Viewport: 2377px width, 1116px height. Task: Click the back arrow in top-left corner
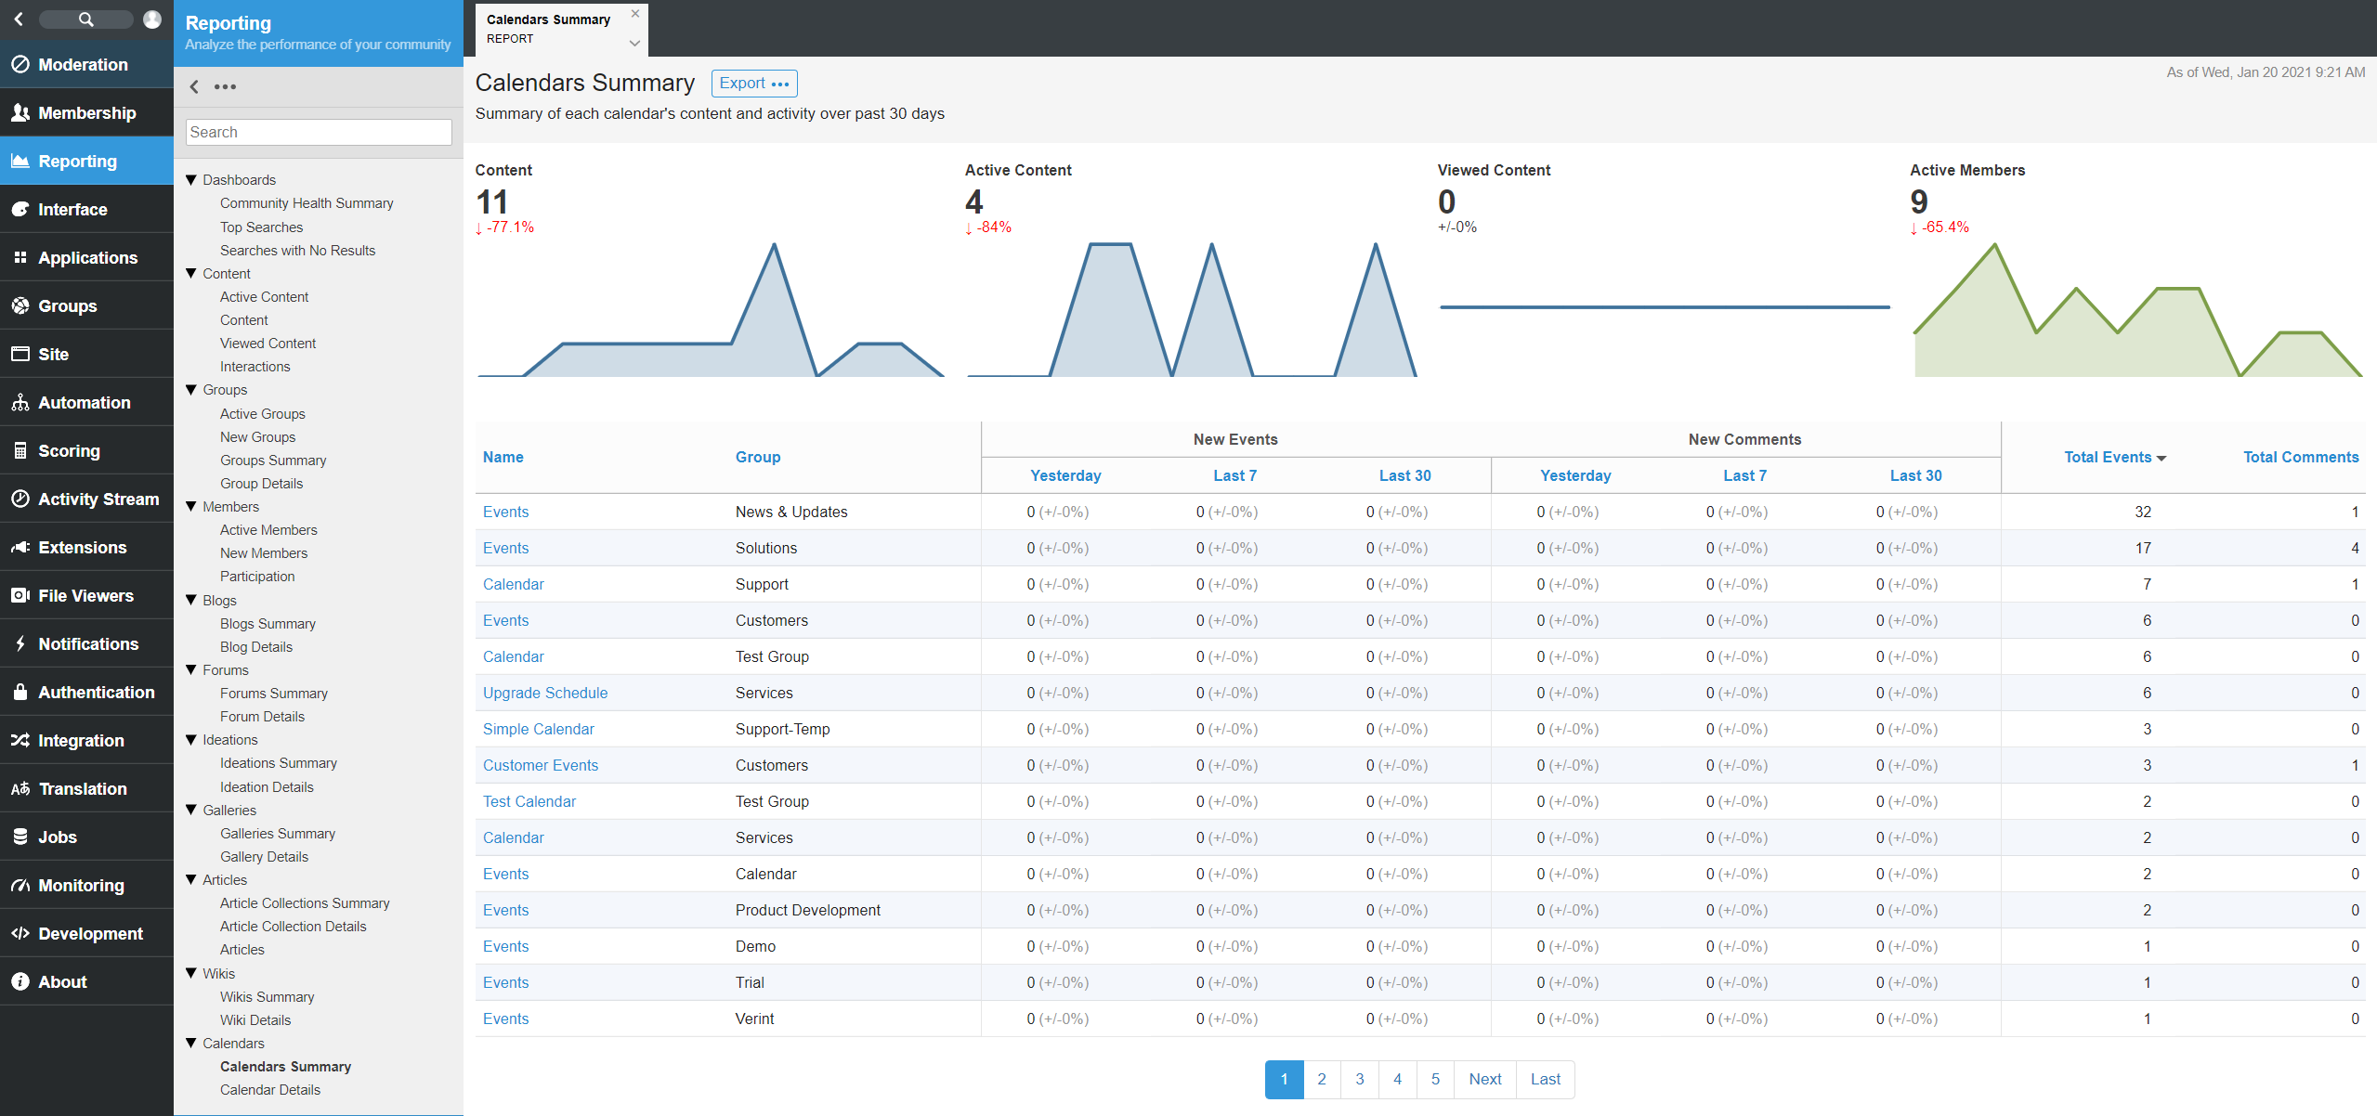[19, 19]
